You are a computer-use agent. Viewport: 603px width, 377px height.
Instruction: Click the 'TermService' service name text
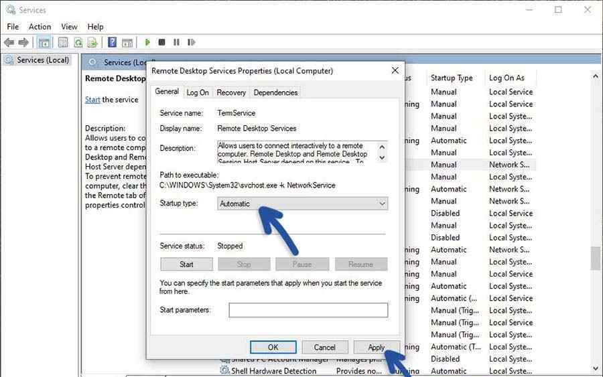click(236, 113)
